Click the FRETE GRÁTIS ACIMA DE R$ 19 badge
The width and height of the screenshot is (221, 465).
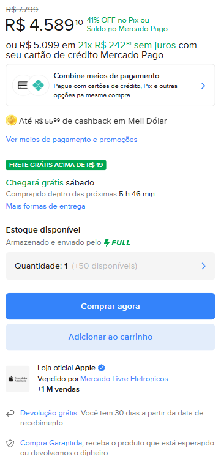pos(56,165)
